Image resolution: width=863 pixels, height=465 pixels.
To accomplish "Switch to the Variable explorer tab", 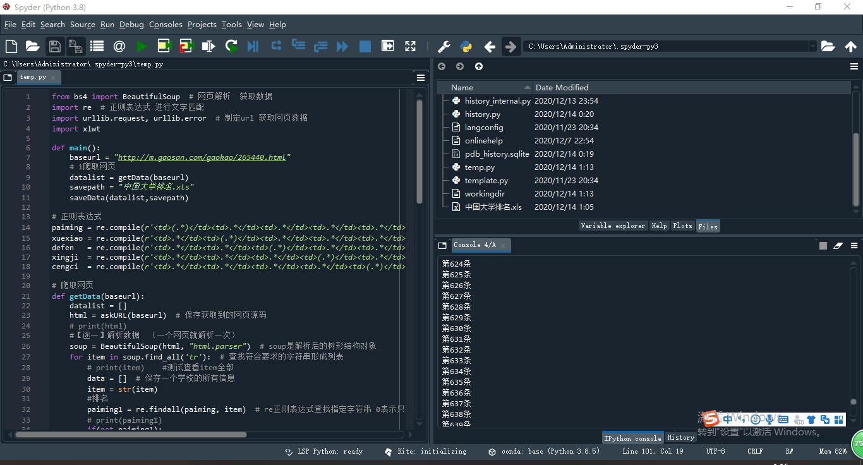I will pos(613,226).
